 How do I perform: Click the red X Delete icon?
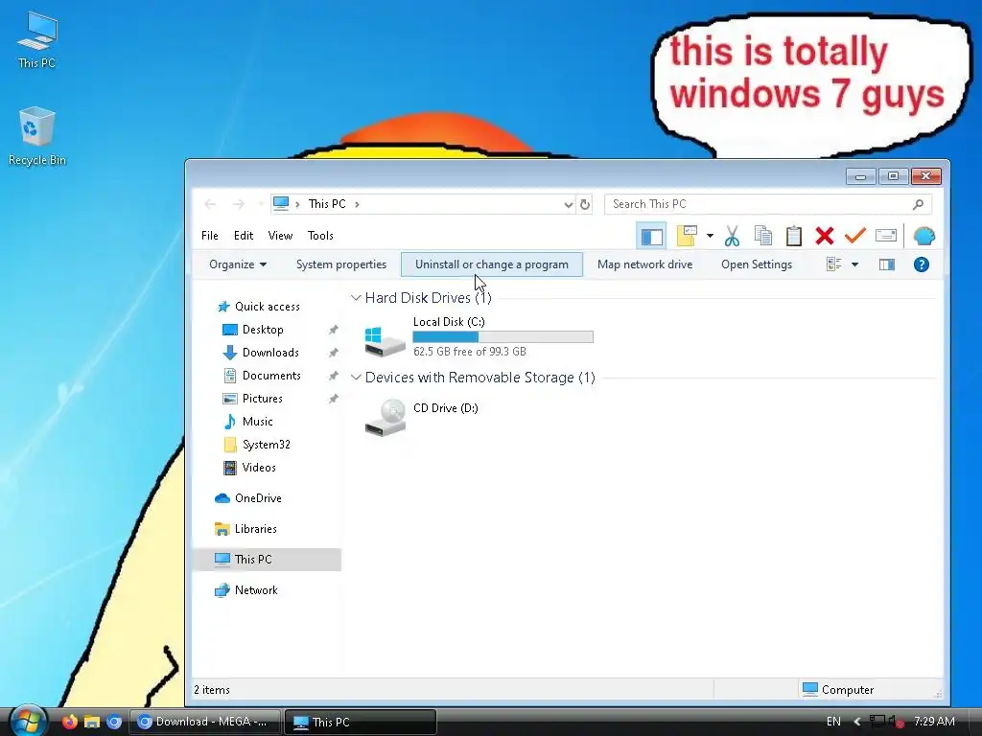824,236
